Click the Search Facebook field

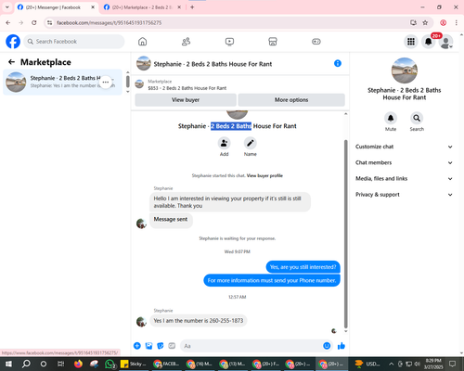point(74,42)
